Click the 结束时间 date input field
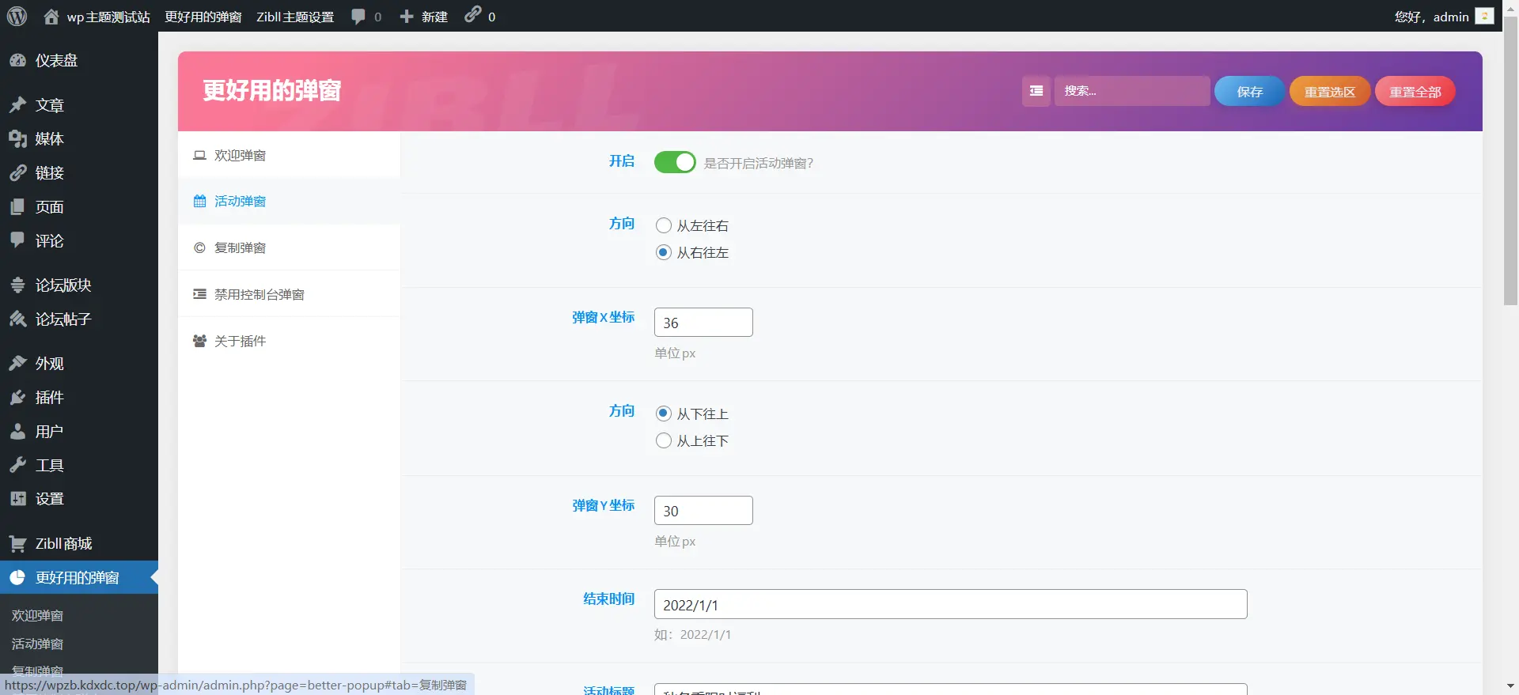The width and height of the screenshot is (1519, 695). pos(950,605)
